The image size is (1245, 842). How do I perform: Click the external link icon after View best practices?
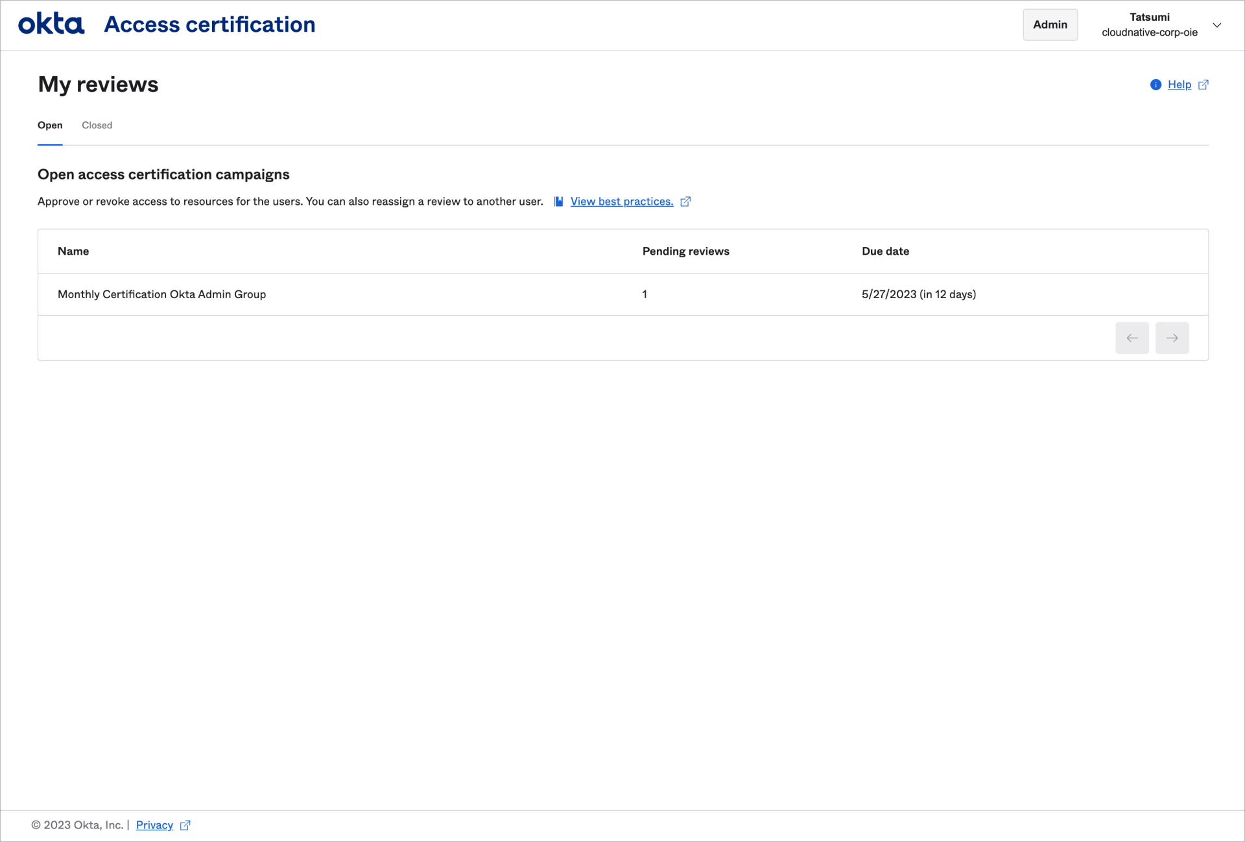click(685, 202)
